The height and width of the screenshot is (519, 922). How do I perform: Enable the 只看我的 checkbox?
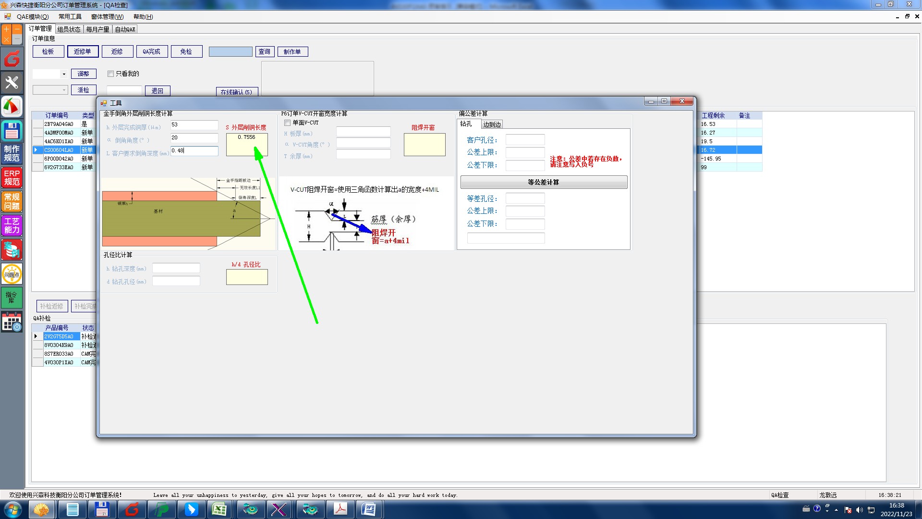[x=111, y=74]
